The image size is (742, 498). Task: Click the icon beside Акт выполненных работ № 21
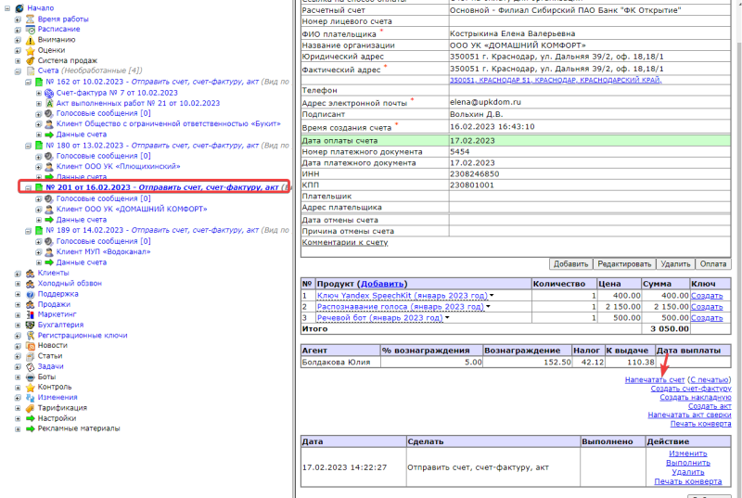point(49,103)
